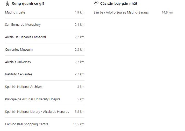
Task: Click the 1,9 km distance value
Action: [80, 12]
